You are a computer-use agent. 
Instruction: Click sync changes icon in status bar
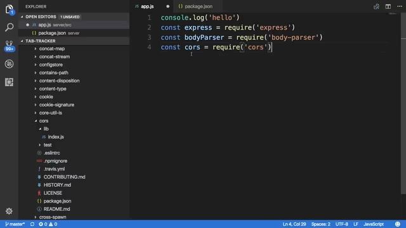(32, 224)
